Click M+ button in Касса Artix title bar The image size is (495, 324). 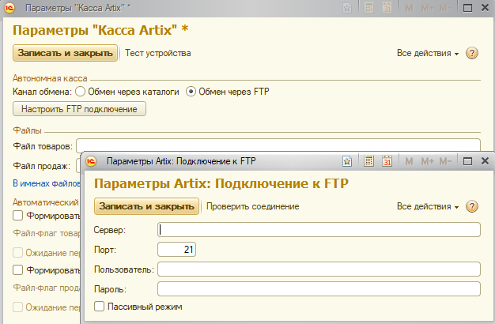coord(428,8)
